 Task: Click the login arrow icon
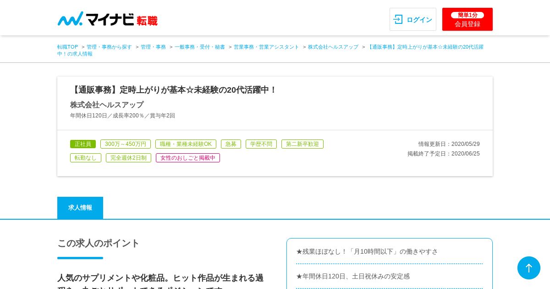[x=398, y=19]
